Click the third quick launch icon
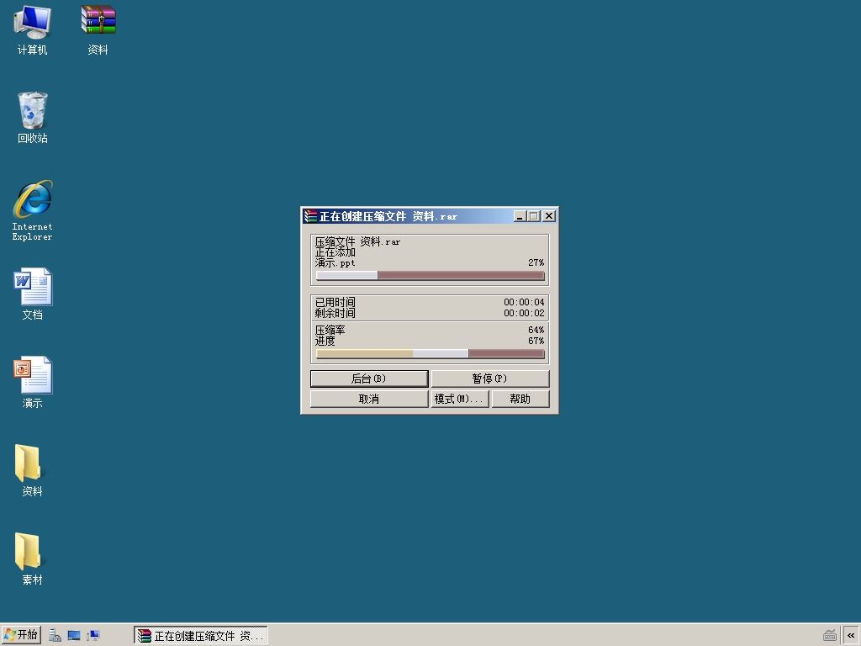This screenshot has height=646, width=861. click(x=92, y=636)
